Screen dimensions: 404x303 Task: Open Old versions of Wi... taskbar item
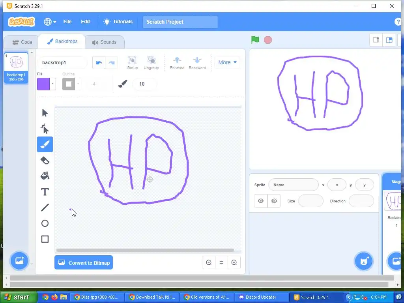click(x=207, y=297)
